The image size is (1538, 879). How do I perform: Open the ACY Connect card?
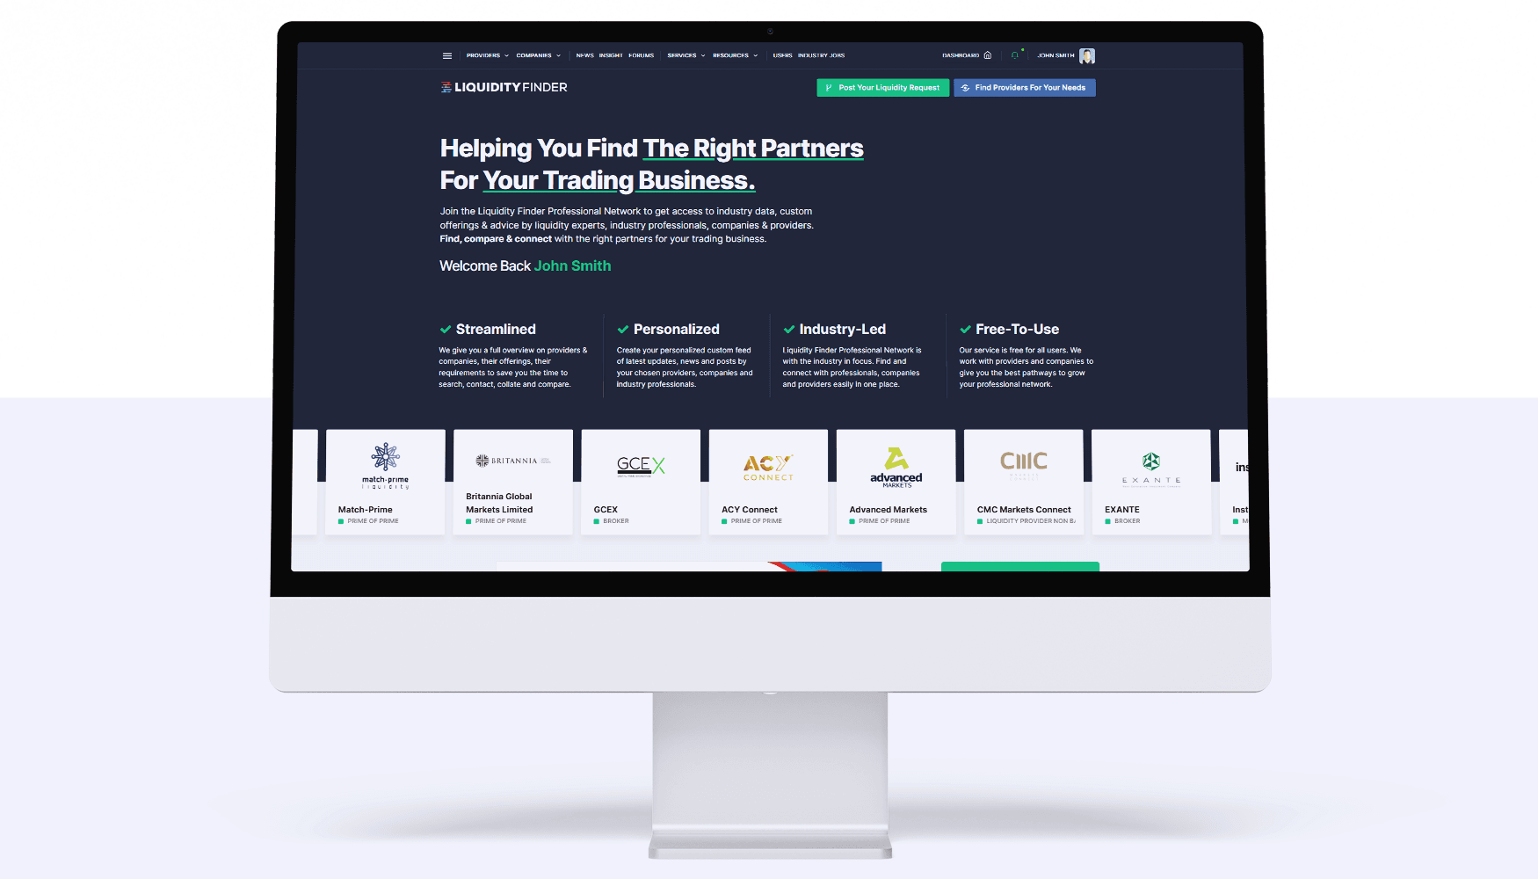coord(769,482)
